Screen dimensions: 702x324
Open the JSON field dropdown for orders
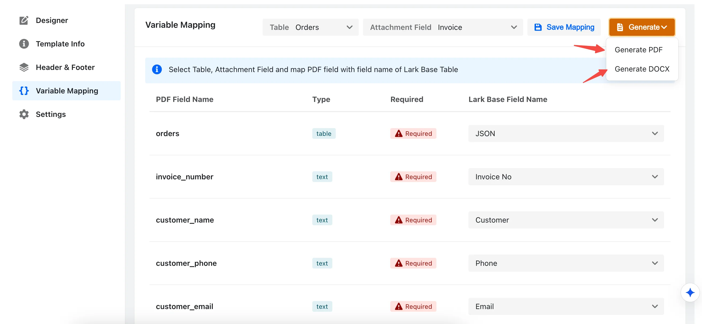coord(566,133)
